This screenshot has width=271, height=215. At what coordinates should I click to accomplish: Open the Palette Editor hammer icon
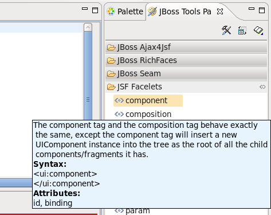(x=226, y=30)
